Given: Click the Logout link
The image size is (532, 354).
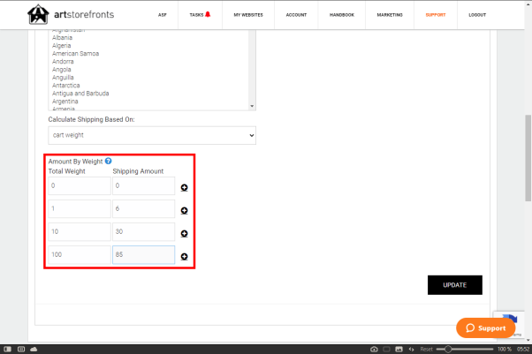Looking at the screenshot, I should coord(502,15).
